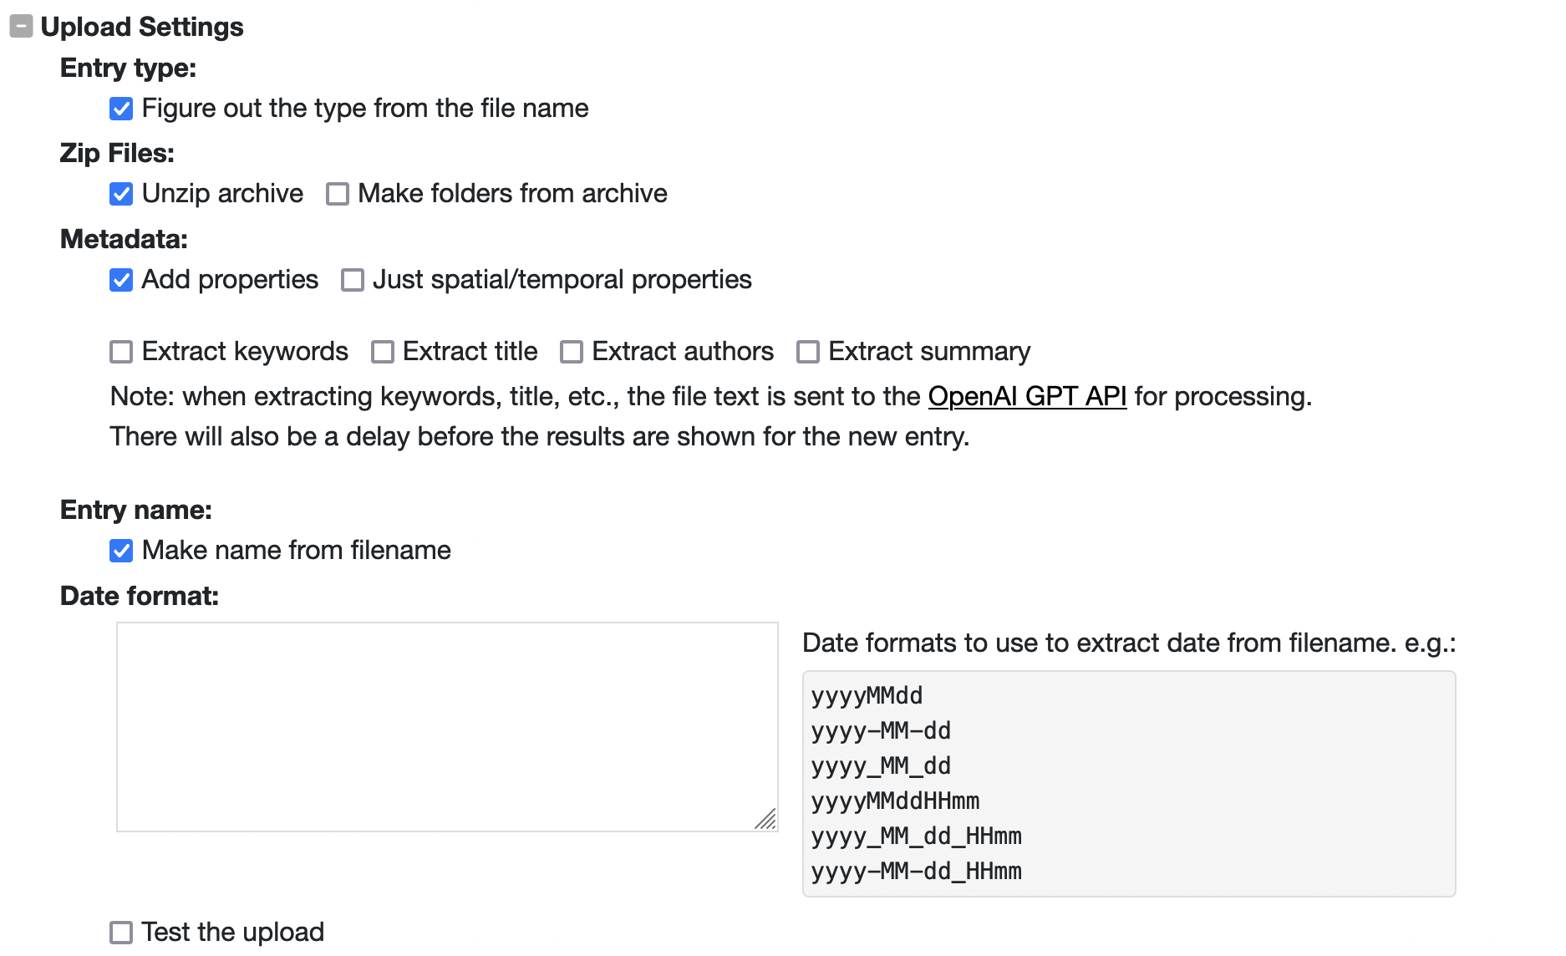
Task: Check the Extract authors box
Action: click(572, 352)
